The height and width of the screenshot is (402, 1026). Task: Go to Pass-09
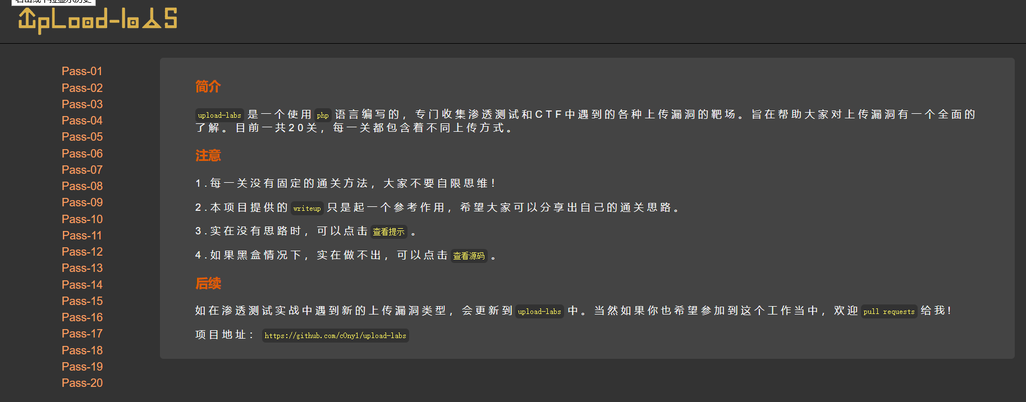82,202
